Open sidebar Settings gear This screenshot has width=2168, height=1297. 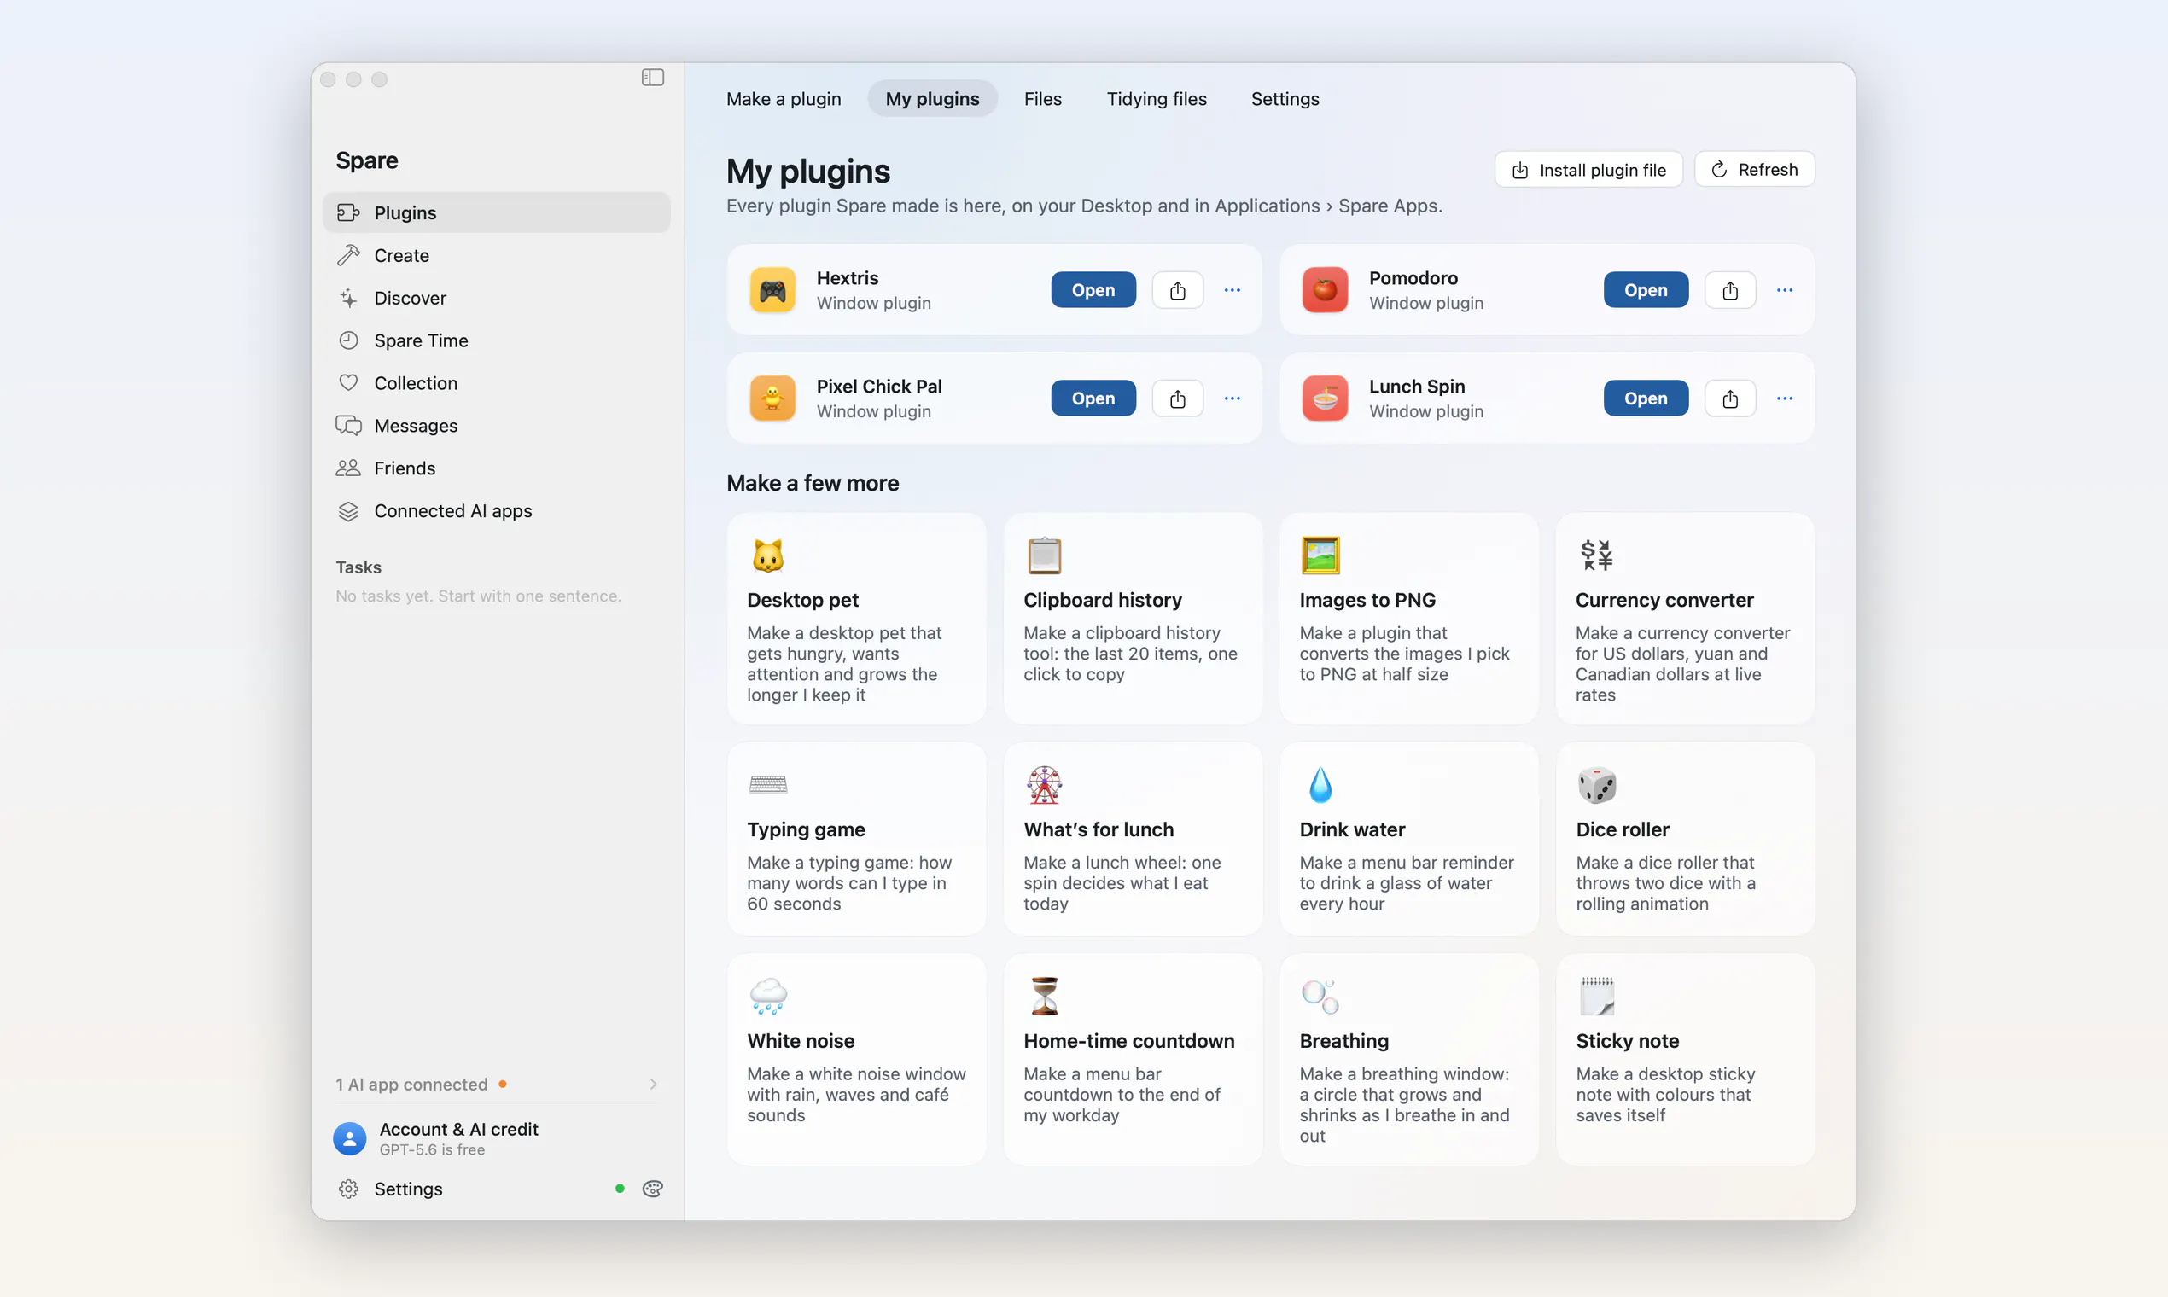coord(349,1189)
